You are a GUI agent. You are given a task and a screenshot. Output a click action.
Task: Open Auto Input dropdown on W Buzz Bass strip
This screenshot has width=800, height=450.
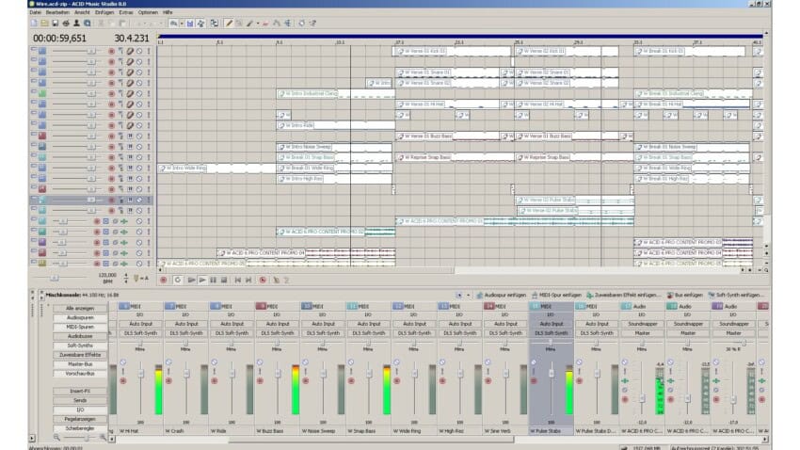coord(278,324)
